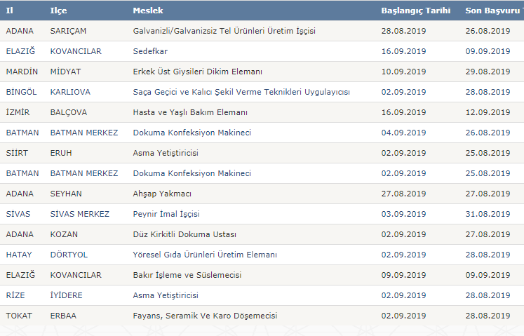The height and width of the screenshot is (336, 524).
Task: Click Dokuma Konfeksiyon Makineci starting 04.09.2019
Action: click(x=192, y=133)
